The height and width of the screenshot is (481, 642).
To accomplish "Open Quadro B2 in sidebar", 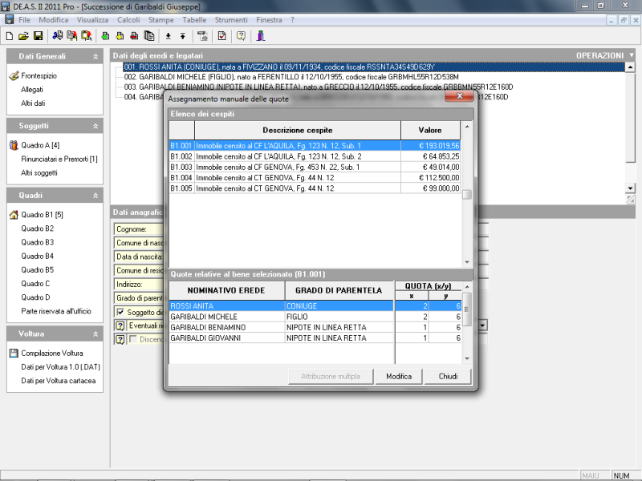I will 37,228.
